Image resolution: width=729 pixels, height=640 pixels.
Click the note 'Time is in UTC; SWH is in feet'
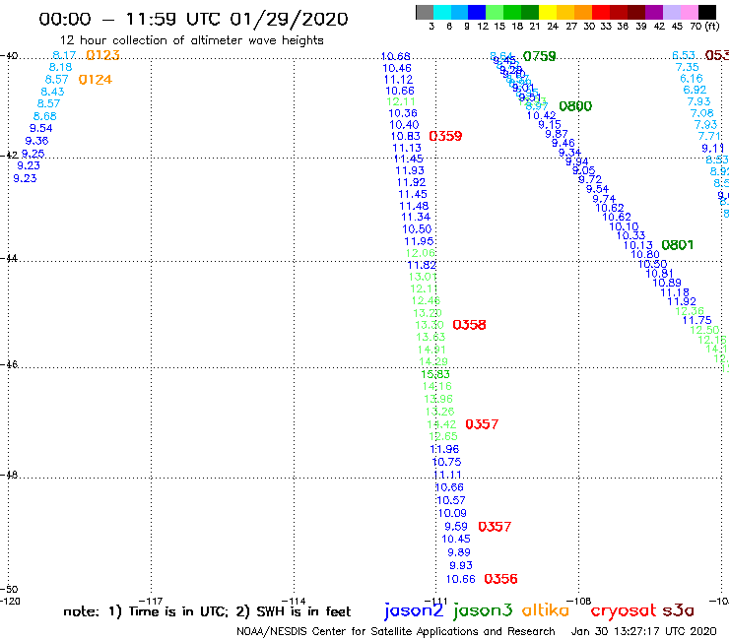pos(207,611)
